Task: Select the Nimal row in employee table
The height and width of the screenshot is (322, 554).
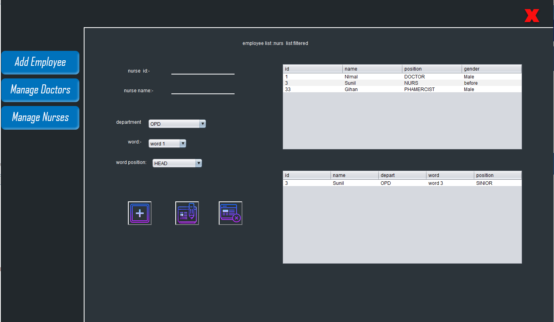Action: click(x=402, y=77)
